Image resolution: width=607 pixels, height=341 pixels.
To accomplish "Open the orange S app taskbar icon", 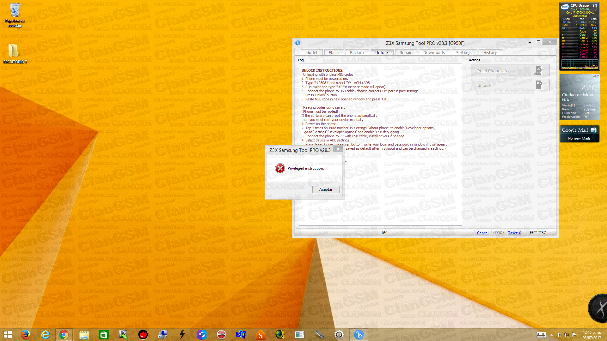I will tap(261, 335).
